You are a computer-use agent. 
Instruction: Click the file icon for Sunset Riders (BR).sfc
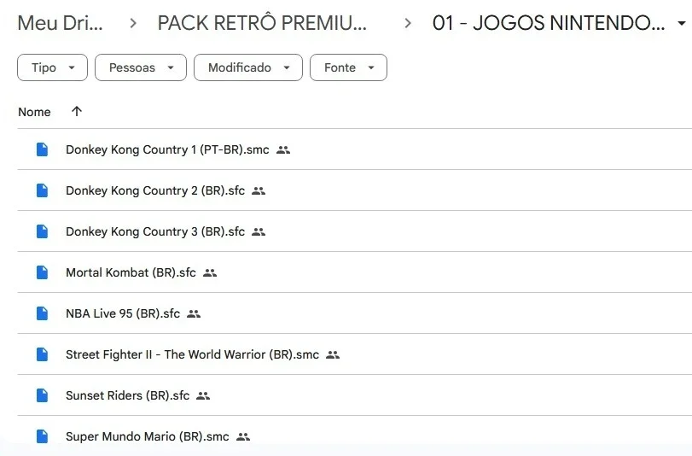pyautogui.click(x=42, y=395)
